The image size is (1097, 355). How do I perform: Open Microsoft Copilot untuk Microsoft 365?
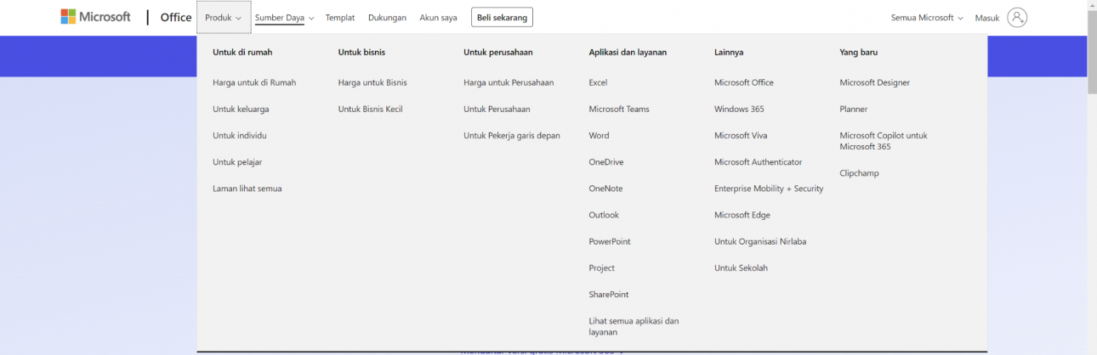884,141
